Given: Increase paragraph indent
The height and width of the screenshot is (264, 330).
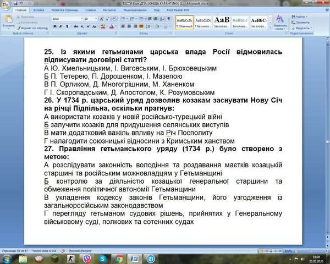Looking at the screenshot, I should [x=155, y=19].
